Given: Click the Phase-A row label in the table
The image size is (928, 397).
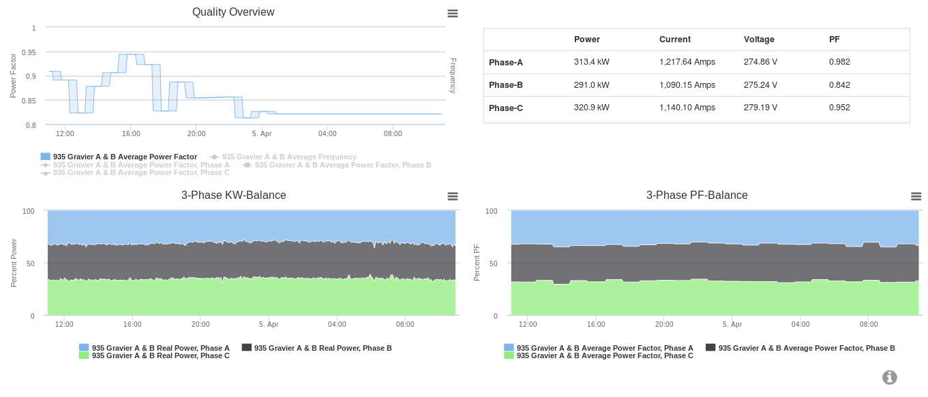Looking at the screenshot, I should (506, 63).
